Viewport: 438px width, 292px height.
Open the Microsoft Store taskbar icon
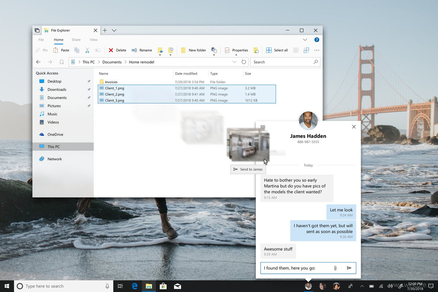(x=163, y=286)
